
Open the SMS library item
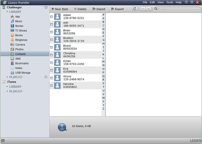tap(15, 58)
